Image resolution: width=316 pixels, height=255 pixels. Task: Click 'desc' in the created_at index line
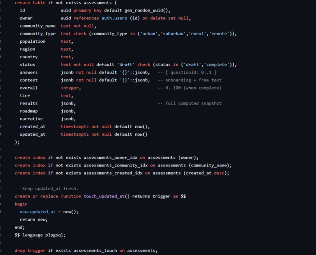pyautogui.click(x=219, y=173)
